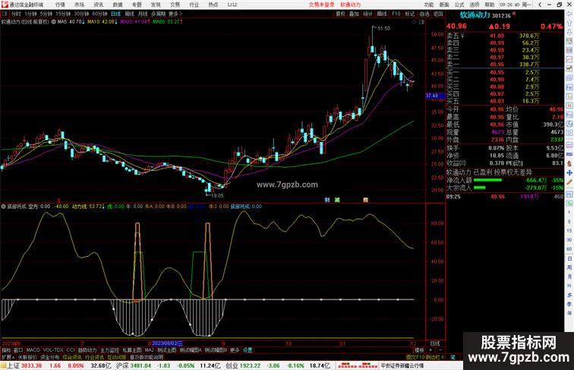Click the up arrow icon in right sidebar
Viewport: 574px width, 370px height.
[569, 23]
